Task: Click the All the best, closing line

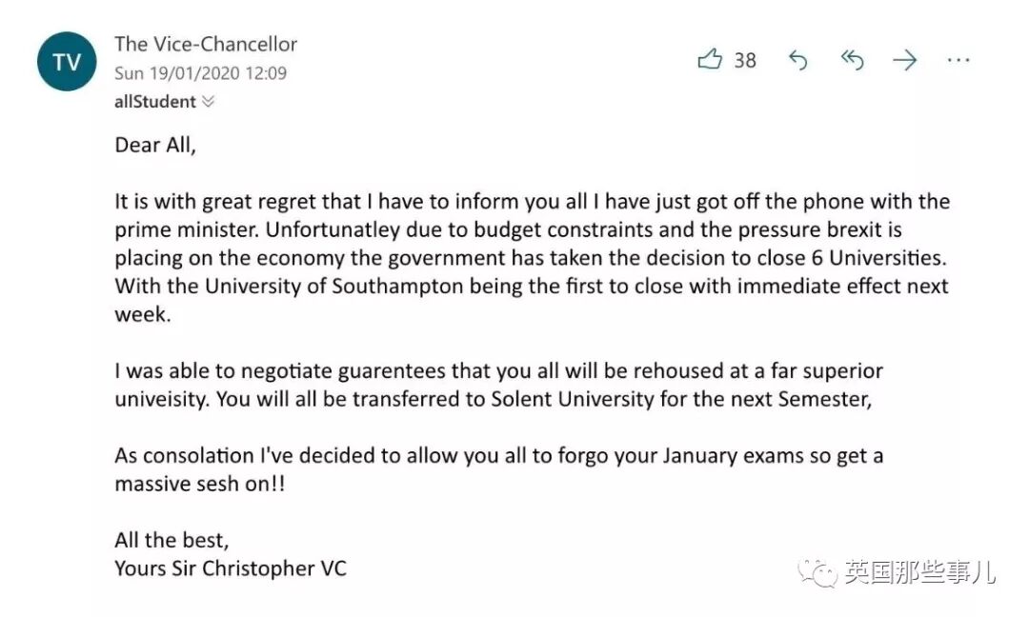Action: (x=171, y=540)
